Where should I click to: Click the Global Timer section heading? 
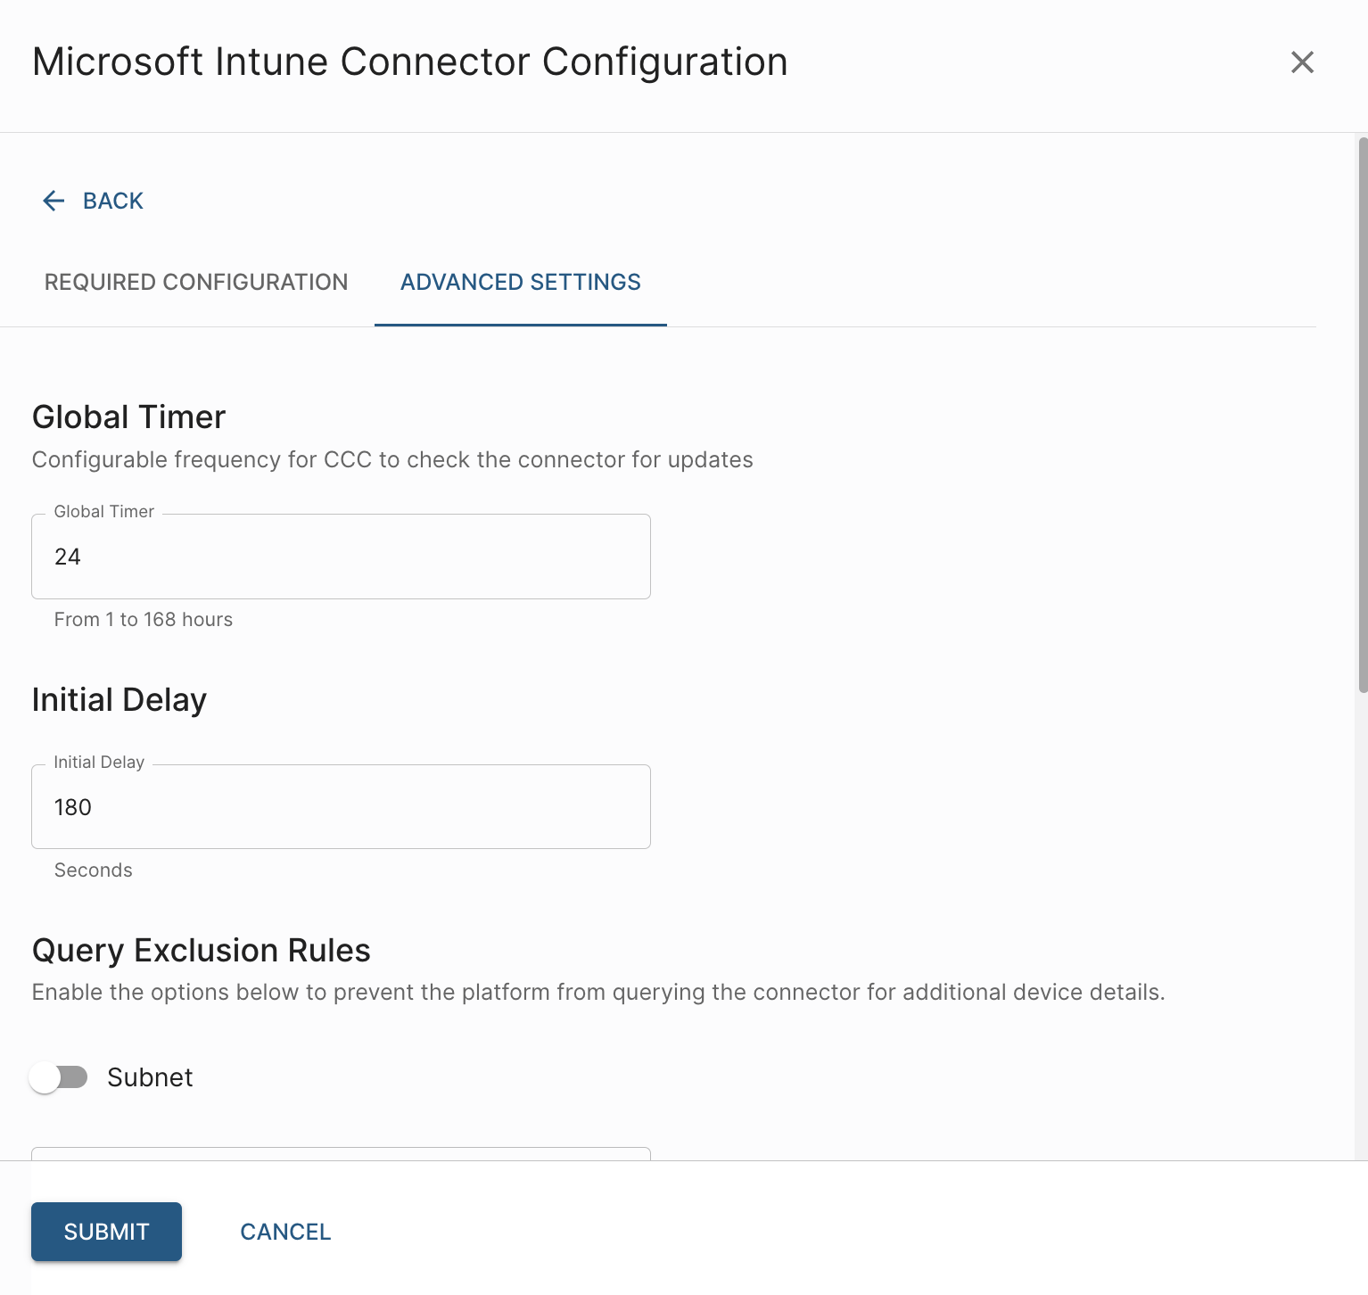[x=129, y=417]
